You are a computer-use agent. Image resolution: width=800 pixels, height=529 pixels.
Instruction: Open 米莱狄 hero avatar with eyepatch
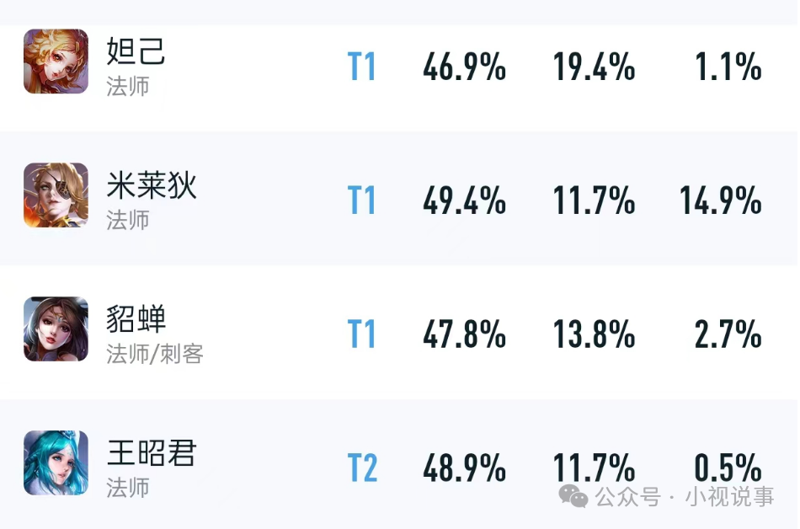click(x=56, y=195)
